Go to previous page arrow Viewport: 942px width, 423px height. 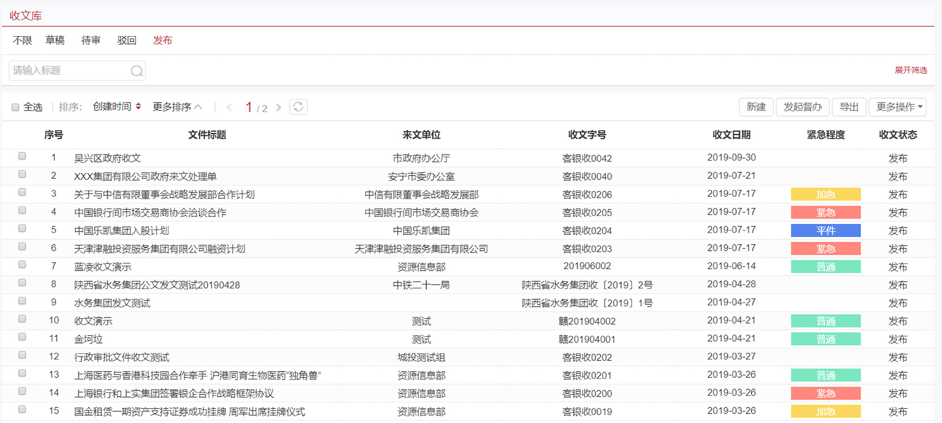tap(229, 107)
